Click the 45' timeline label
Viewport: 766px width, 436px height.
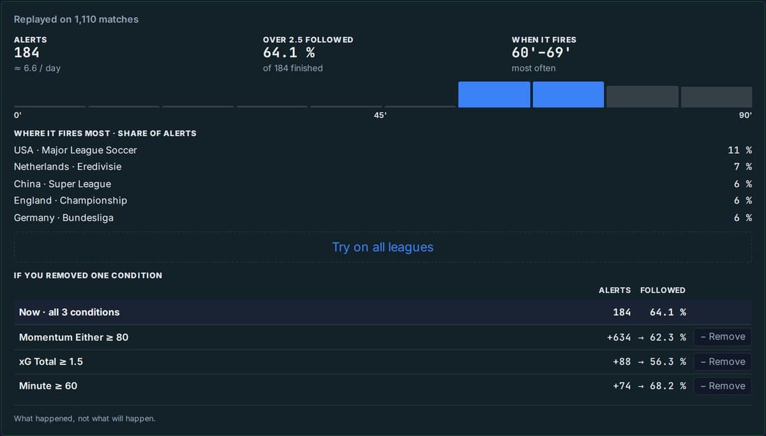tap(380, 116)
